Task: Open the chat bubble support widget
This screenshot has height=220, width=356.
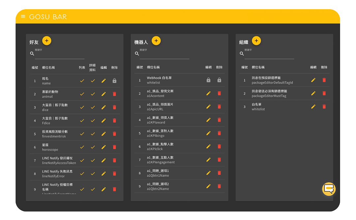Action: click(x=329, y=189)
